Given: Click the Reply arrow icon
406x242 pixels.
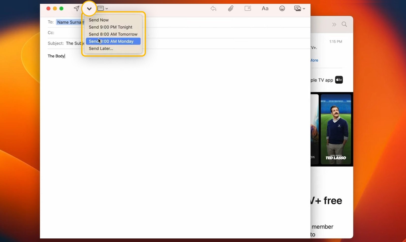Looking at the screenshot, I should [x=213, y=8].
